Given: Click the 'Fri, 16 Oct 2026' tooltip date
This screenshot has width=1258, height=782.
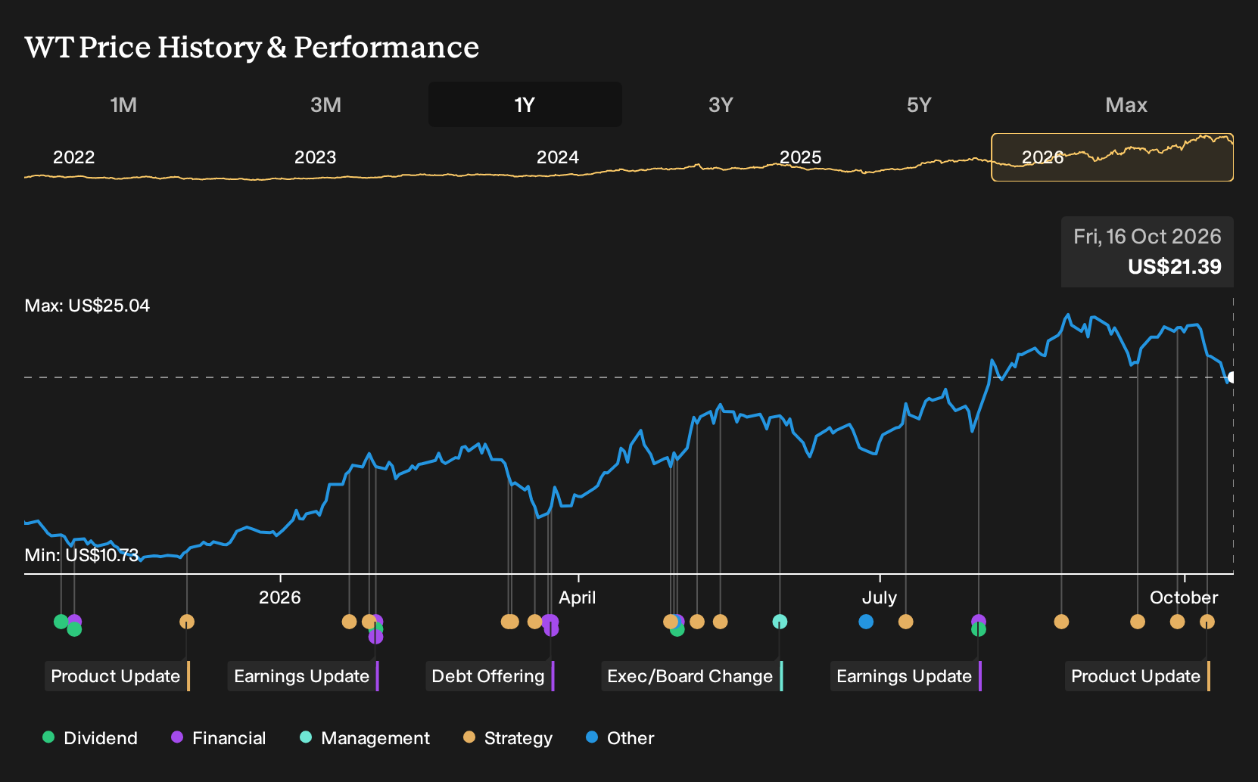Looking at the screenshot, I should coord(1147,237).
